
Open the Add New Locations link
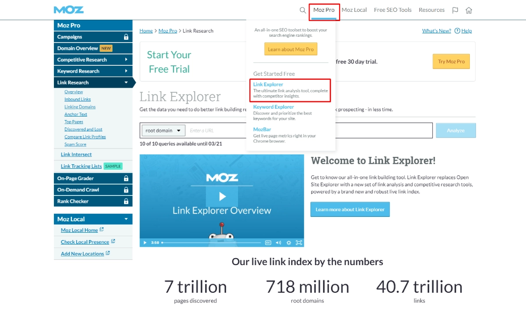pos(82,254)
